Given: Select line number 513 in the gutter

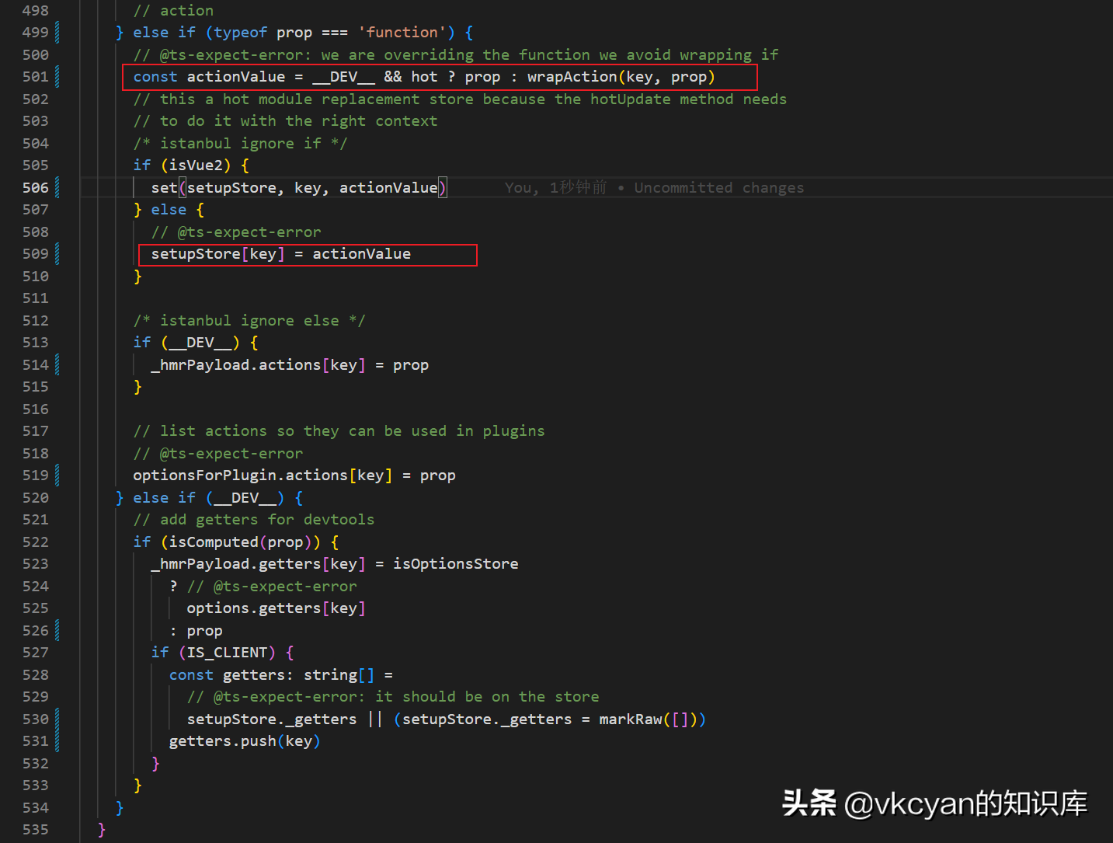Looking at the screenshot, I should pos(35,343).
